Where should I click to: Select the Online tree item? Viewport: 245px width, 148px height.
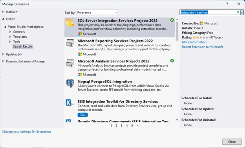pyautogui.click(x=11, y=19)
